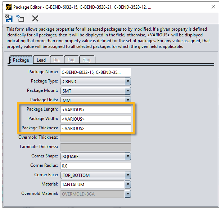Click the Corner Radius field
Screen dimensions: 221x210
coord(96,166)
